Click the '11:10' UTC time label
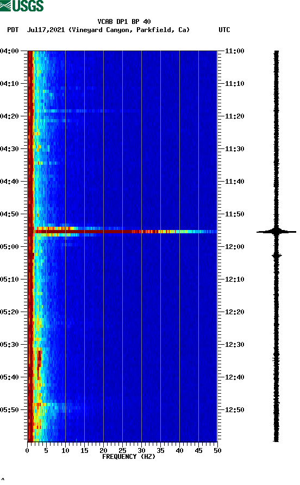The image size is (300, 485). pos(235,84)
